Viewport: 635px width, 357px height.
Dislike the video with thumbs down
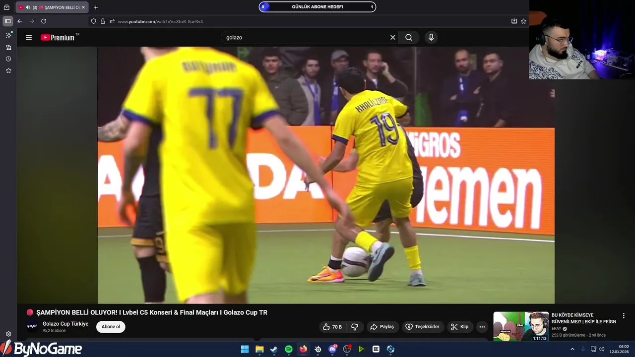(x=355, y=327)
